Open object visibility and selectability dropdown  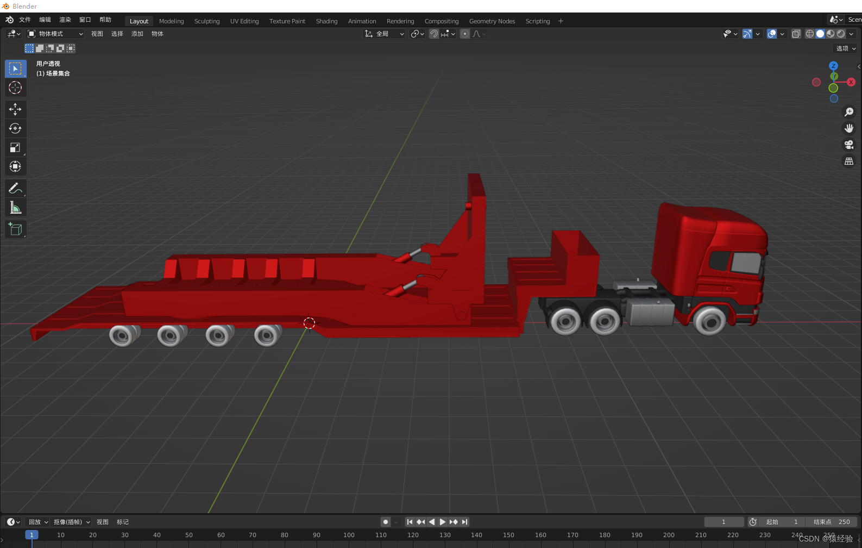(731, 34)
